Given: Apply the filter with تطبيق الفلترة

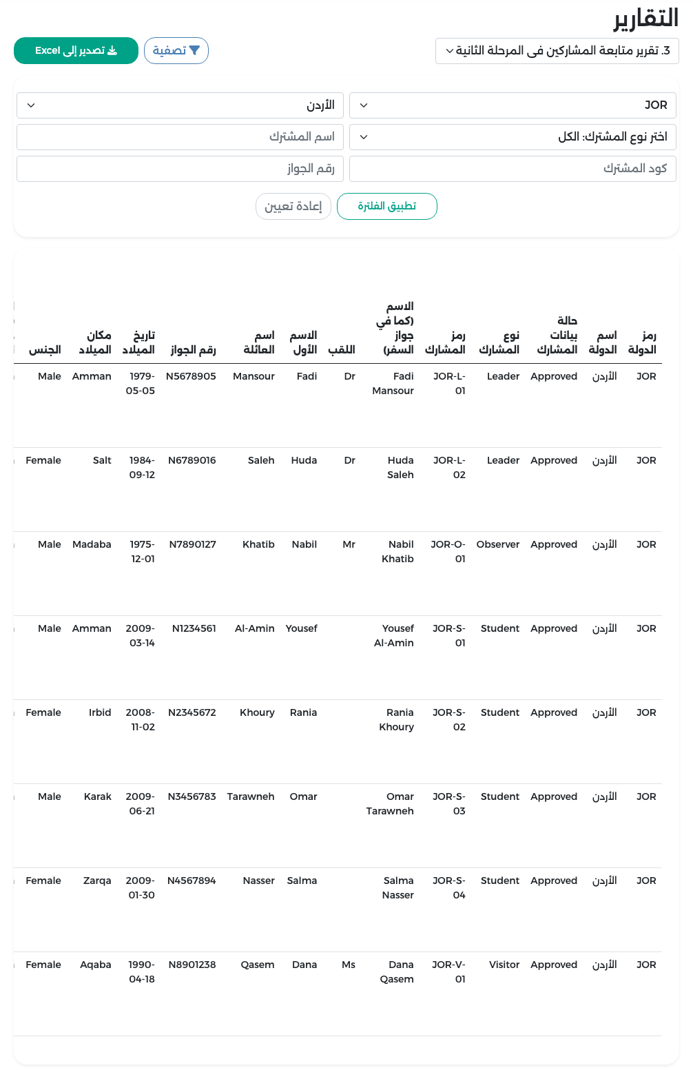Looking at the screenshot, I should click(x=387, y=207).
